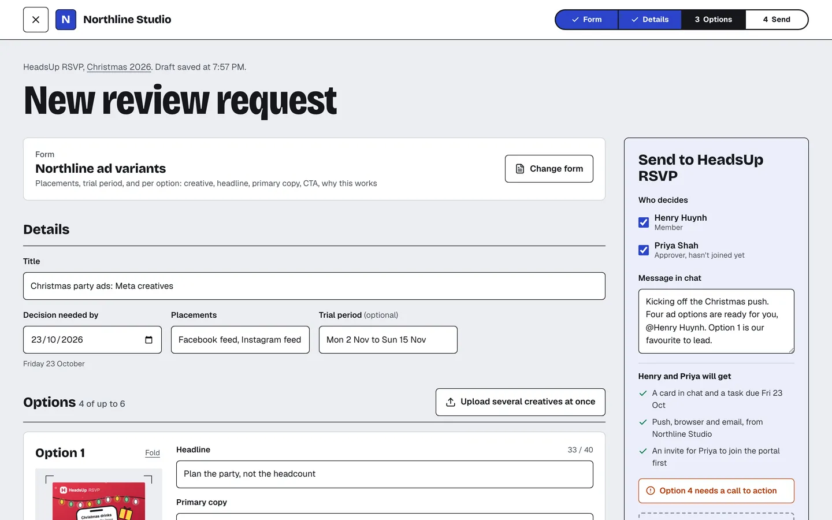Viewport: 832px width, 520px height.
Task: Click the Primary copy field under Option 1
Action: click(385, 517)
